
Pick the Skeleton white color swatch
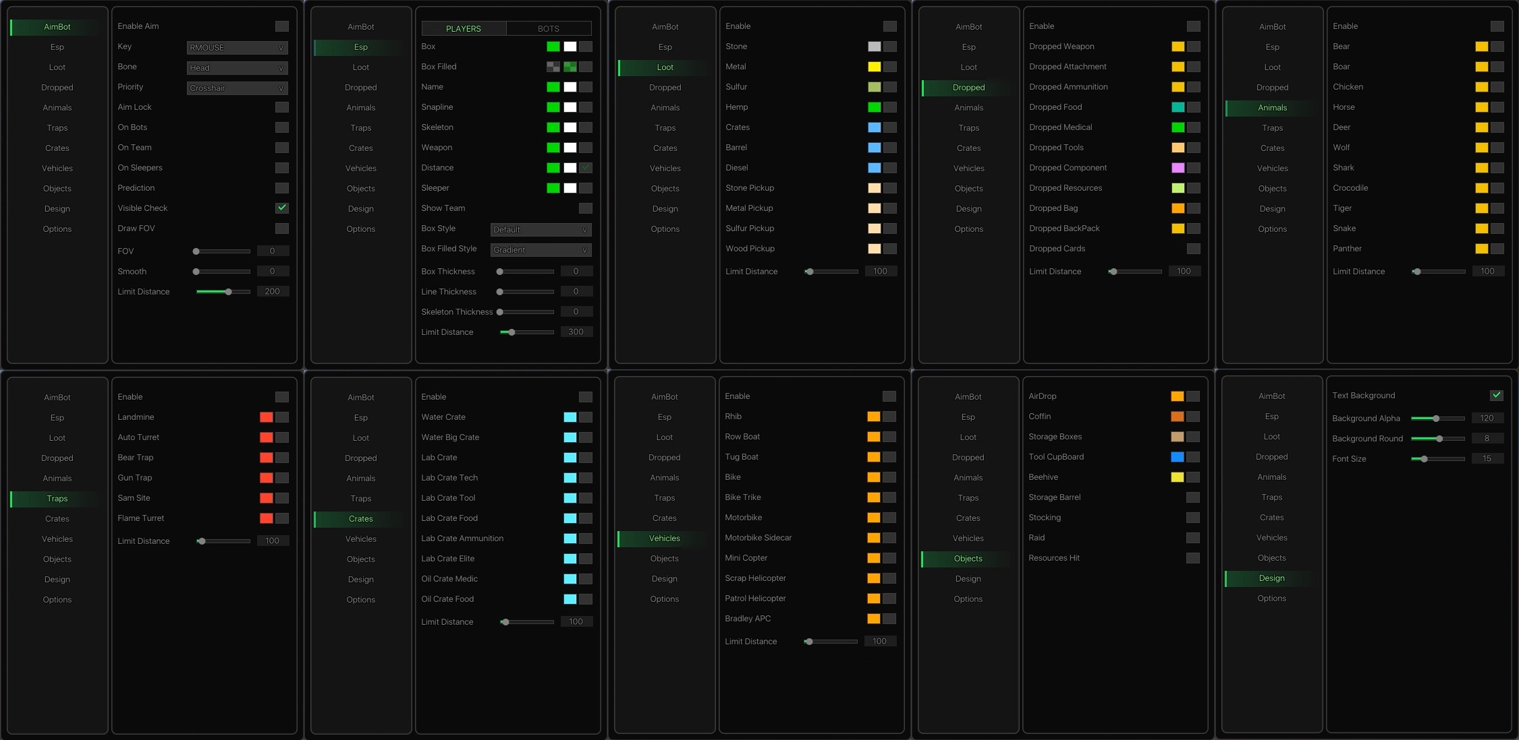pos(570,127)
